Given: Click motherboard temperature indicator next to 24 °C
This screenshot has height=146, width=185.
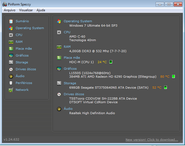Looking at the screenshot, I should pos(111,62).
